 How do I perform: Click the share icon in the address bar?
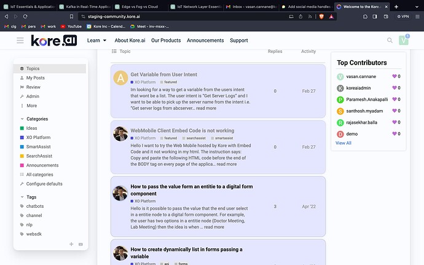click(300, 17)
